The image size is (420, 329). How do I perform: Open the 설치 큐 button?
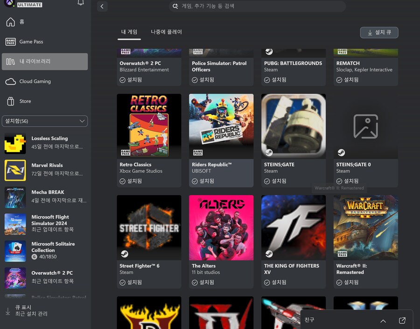[379, 33]
